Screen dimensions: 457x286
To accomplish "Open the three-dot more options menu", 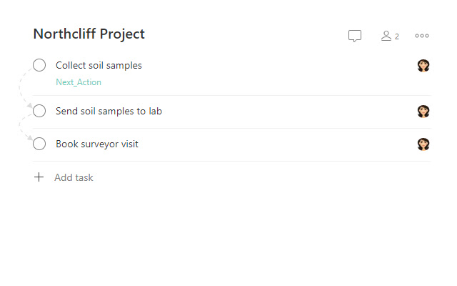I will click(x=422, y=36).
